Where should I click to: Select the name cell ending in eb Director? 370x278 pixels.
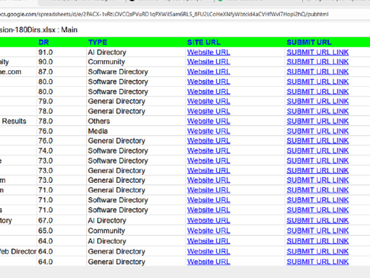(x=18, y=252)
